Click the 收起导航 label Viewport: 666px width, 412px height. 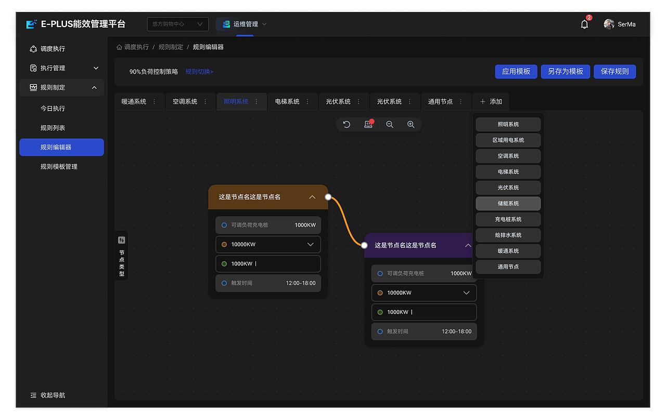[x=53, y=395]
